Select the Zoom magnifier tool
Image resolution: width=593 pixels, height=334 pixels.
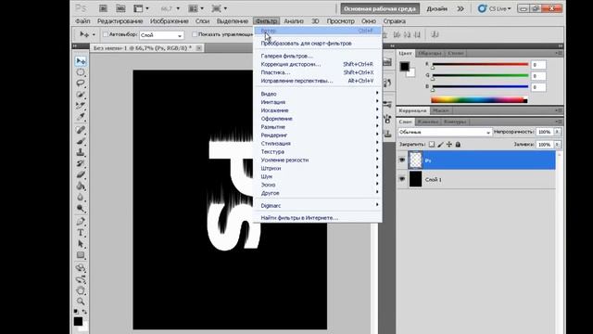coord(81,302)
